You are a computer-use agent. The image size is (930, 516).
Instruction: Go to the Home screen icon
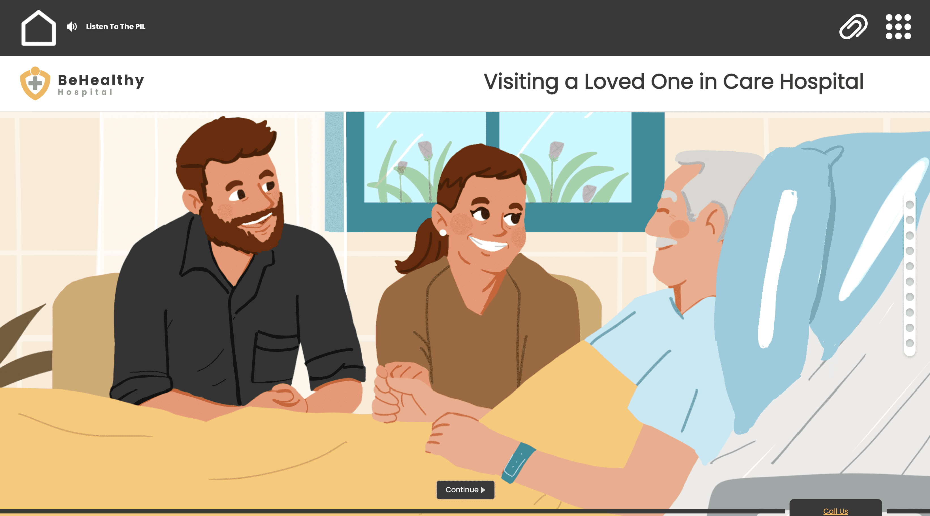coord(39,28)
